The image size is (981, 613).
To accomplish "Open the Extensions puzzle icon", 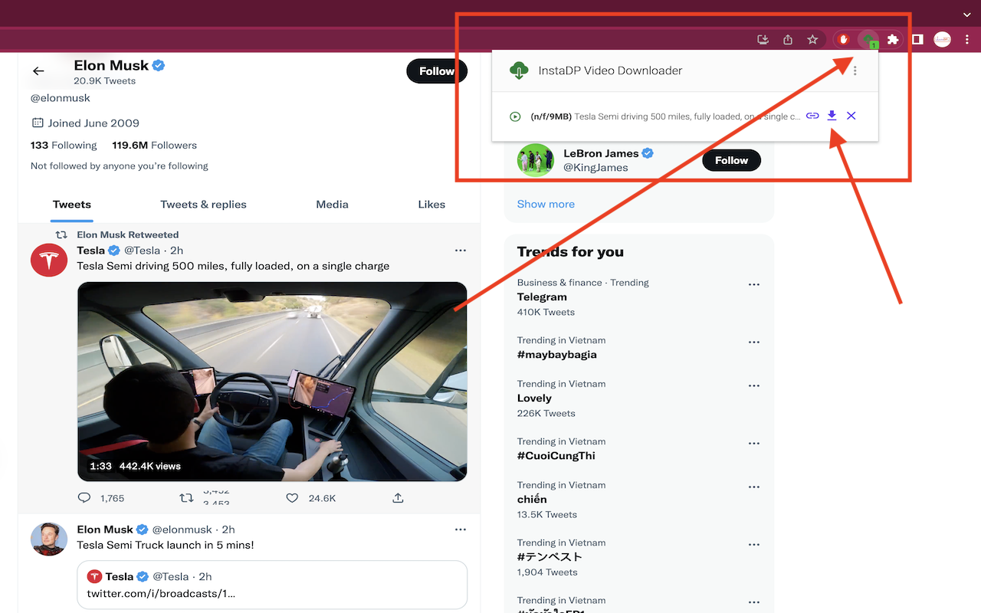I will [x=893, y=40].
